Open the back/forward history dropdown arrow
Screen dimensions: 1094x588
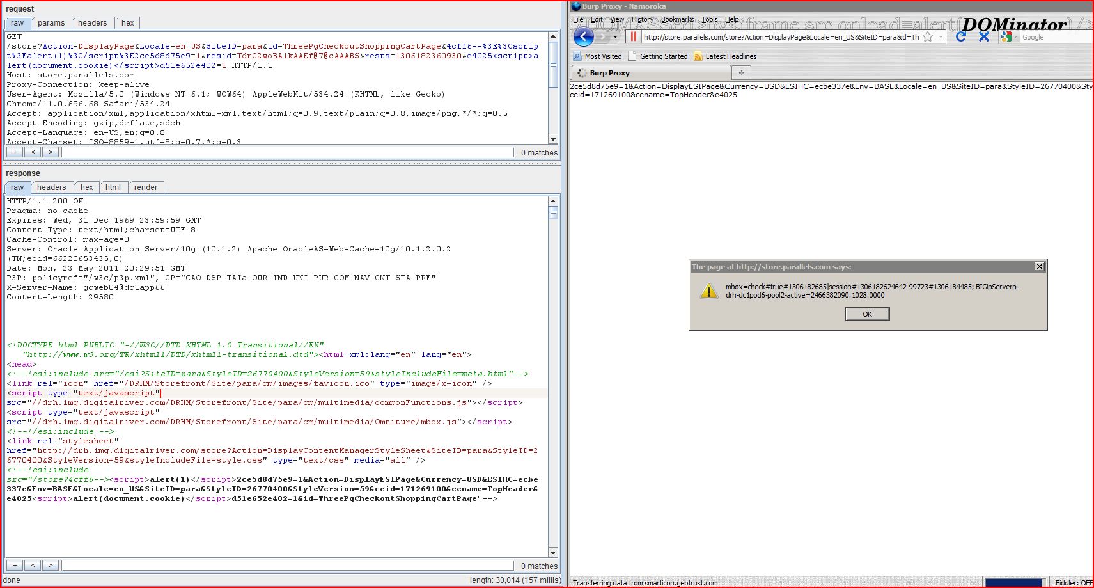click(x=616, y=37)
